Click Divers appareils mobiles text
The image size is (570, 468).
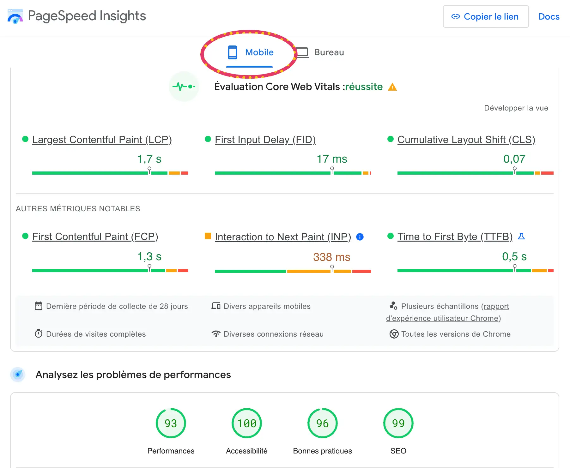pos(267,306)
